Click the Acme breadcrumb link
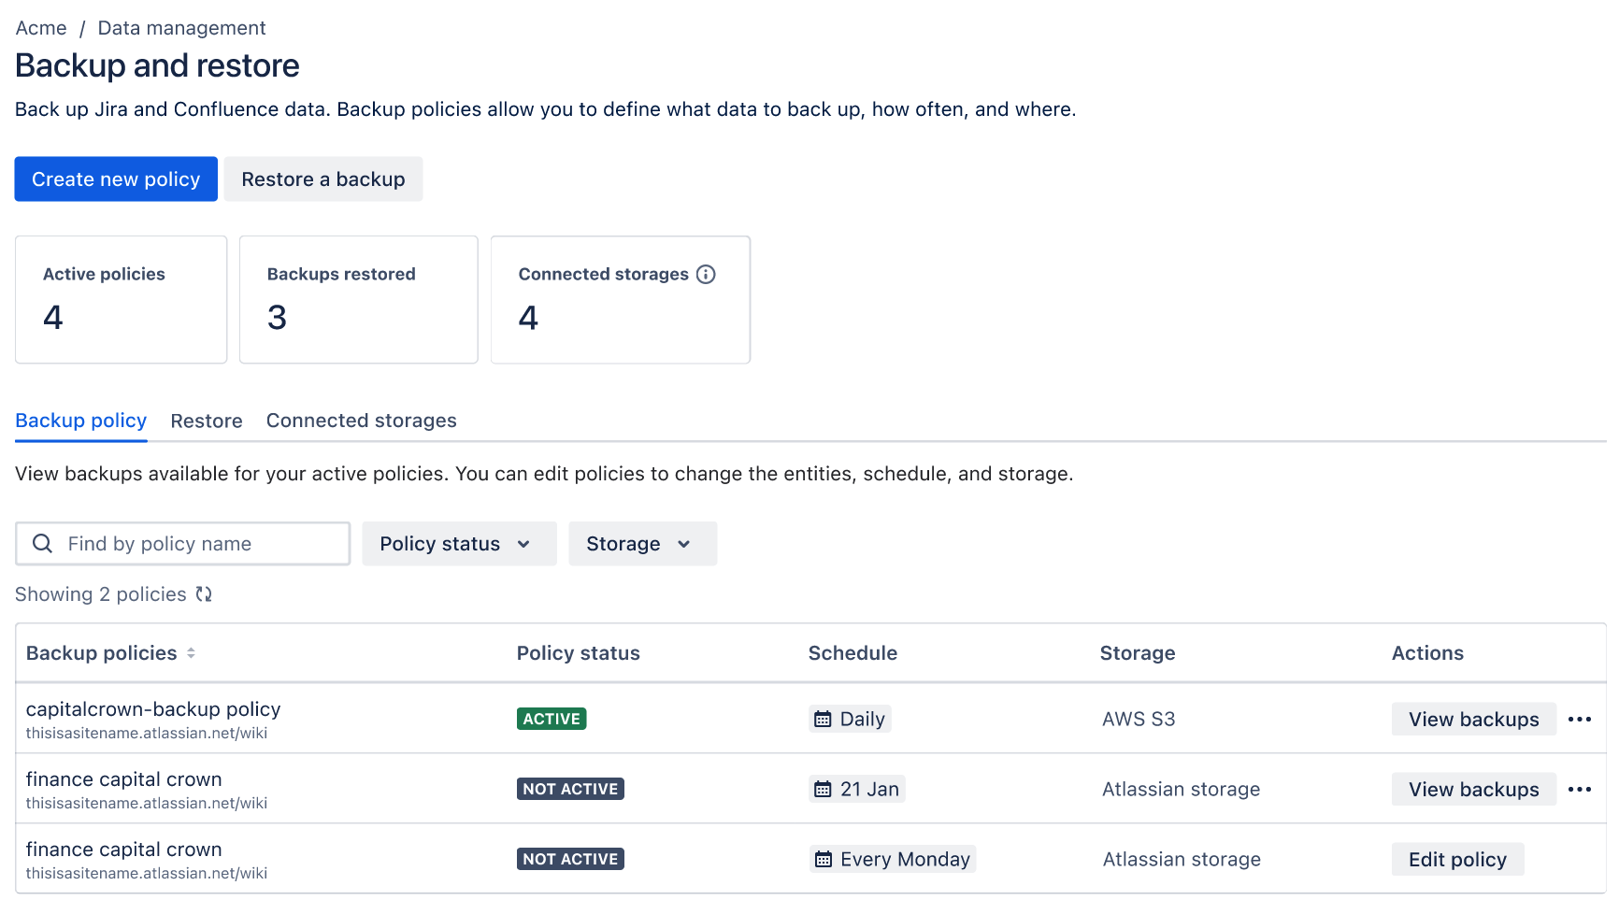Viewport: 1619px width, 914px height. [40, 27]
